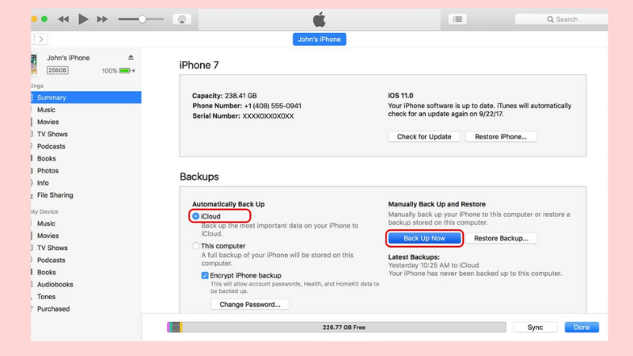Click Back Up Now button
Screen dimensions: 633x356
click(424, 238)
